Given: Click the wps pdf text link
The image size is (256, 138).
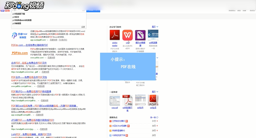Looking at the screenshot, I should [114, 108].
